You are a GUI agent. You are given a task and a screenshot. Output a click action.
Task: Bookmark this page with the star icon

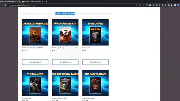point(143,5)
